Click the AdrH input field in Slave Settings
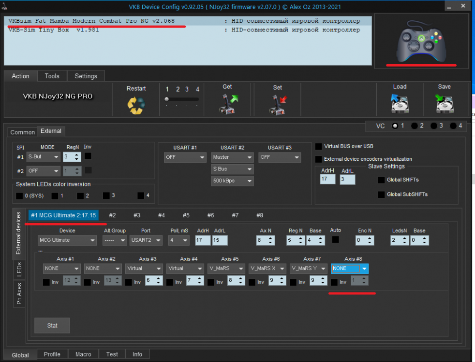 click(327, 180)
